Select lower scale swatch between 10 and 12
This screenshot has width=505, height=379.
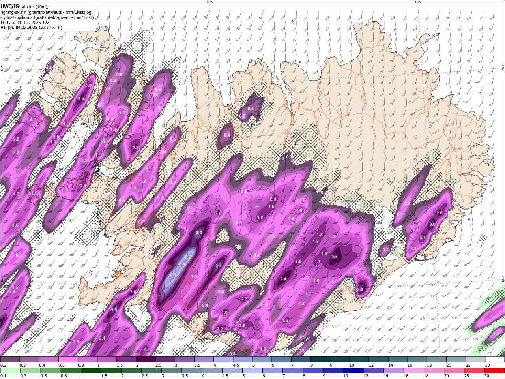[353, 370]
